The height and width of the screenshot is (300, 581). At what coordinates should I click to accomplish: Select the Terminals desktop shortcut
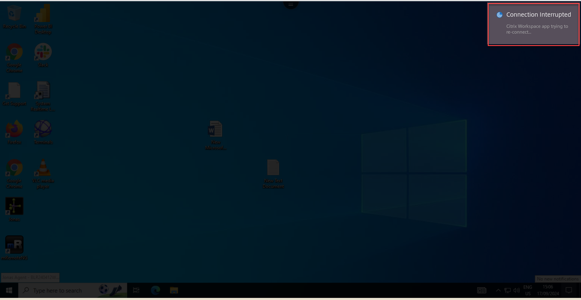click(x=43, y=132)
